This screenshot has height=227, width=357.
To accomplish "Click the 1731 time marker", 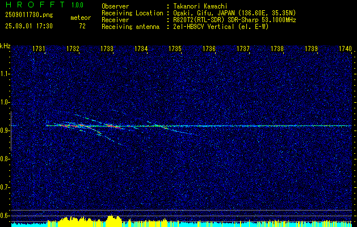I will point(39,48).
